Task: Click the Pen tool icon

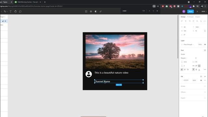Action: pos(5,12)
